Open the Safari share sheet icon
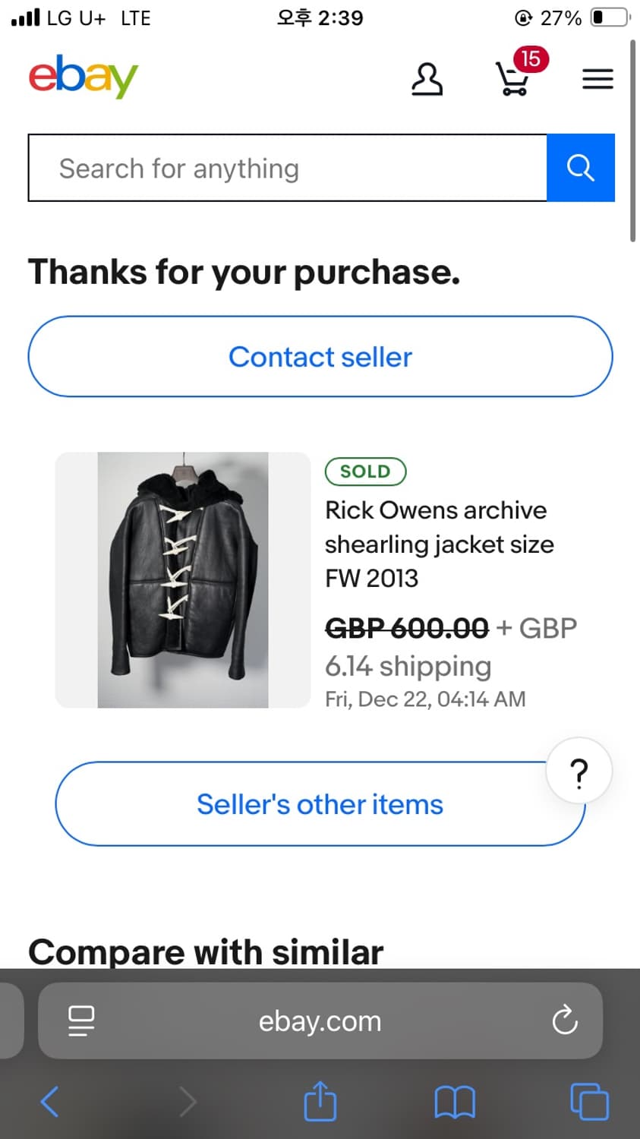Viewport: 640px width, 1139px height. click(x=320, y=1101)
